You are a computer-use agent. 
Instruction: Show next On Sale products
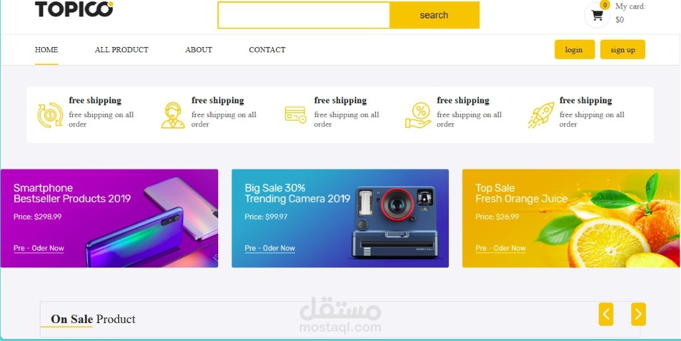coord(638,314)
